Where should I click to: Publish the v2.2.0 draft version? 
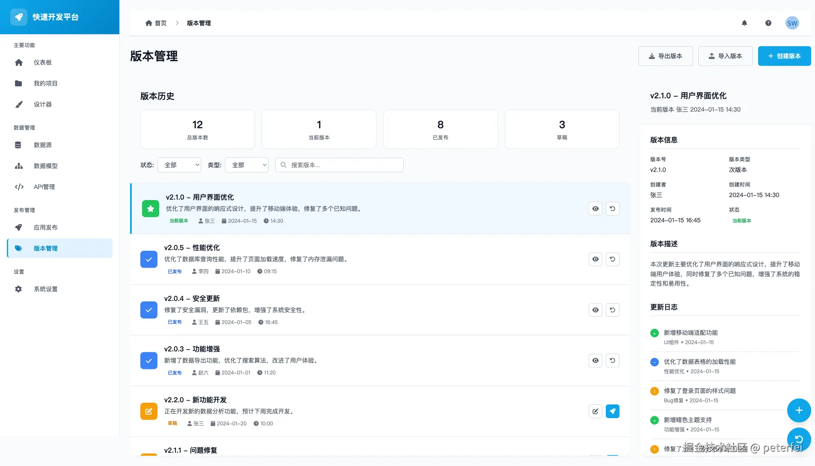[x=613, y=411]
